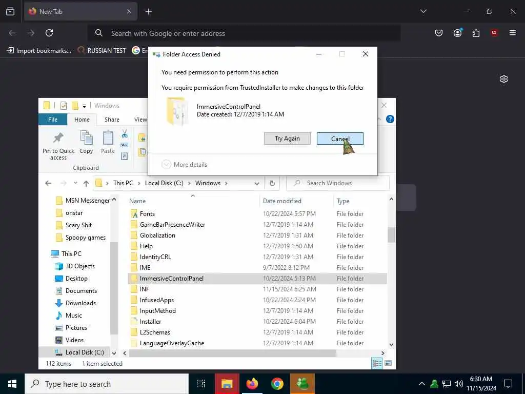
Task: Expand More details in the dialog
Action: [x=185, y=165]
